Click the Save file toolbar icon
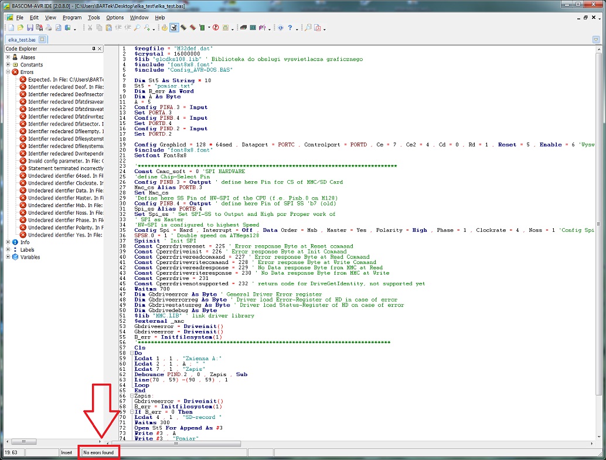 [29, 28]
